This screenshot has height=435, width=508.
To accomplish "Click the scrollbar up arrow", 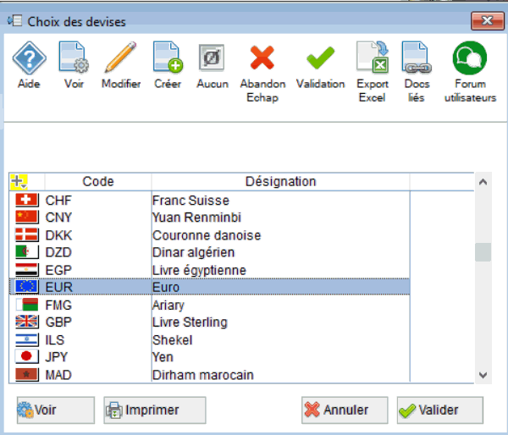I will (483, 182).
